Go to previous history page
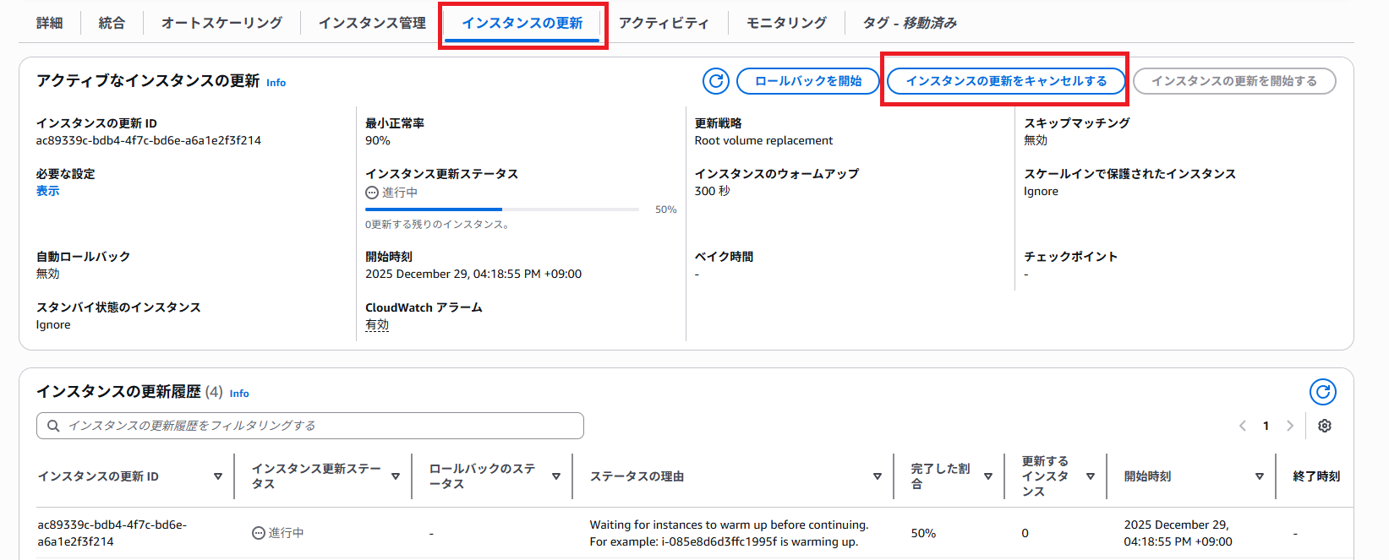The image size is (1389, 560). coord(1243,426)
